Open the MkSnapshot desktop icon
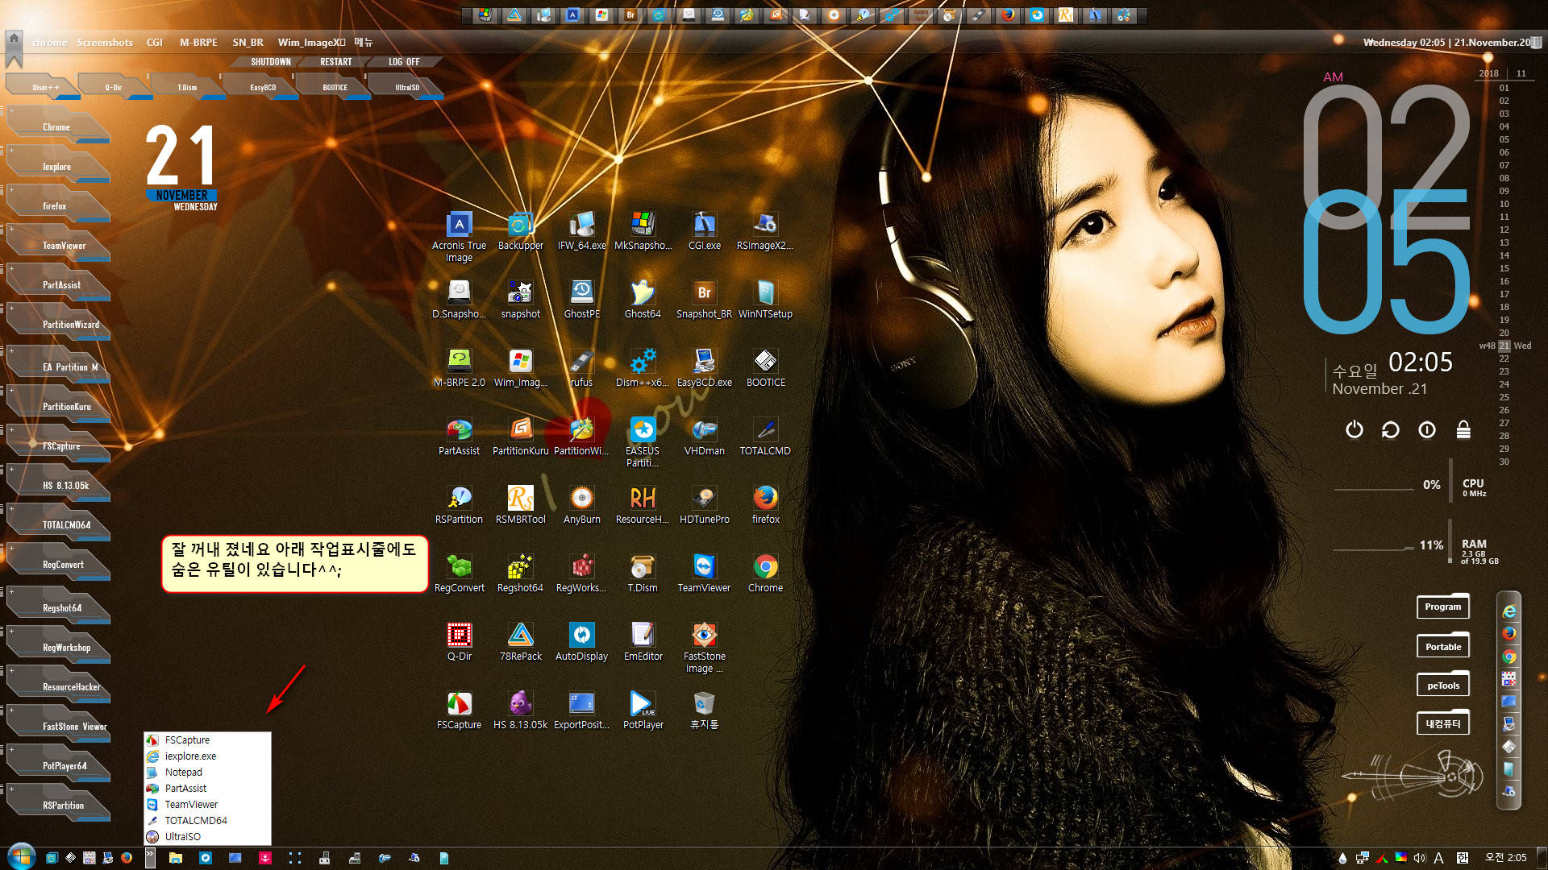This screenshot has height=870, width=1548. [x=643, y=231]
